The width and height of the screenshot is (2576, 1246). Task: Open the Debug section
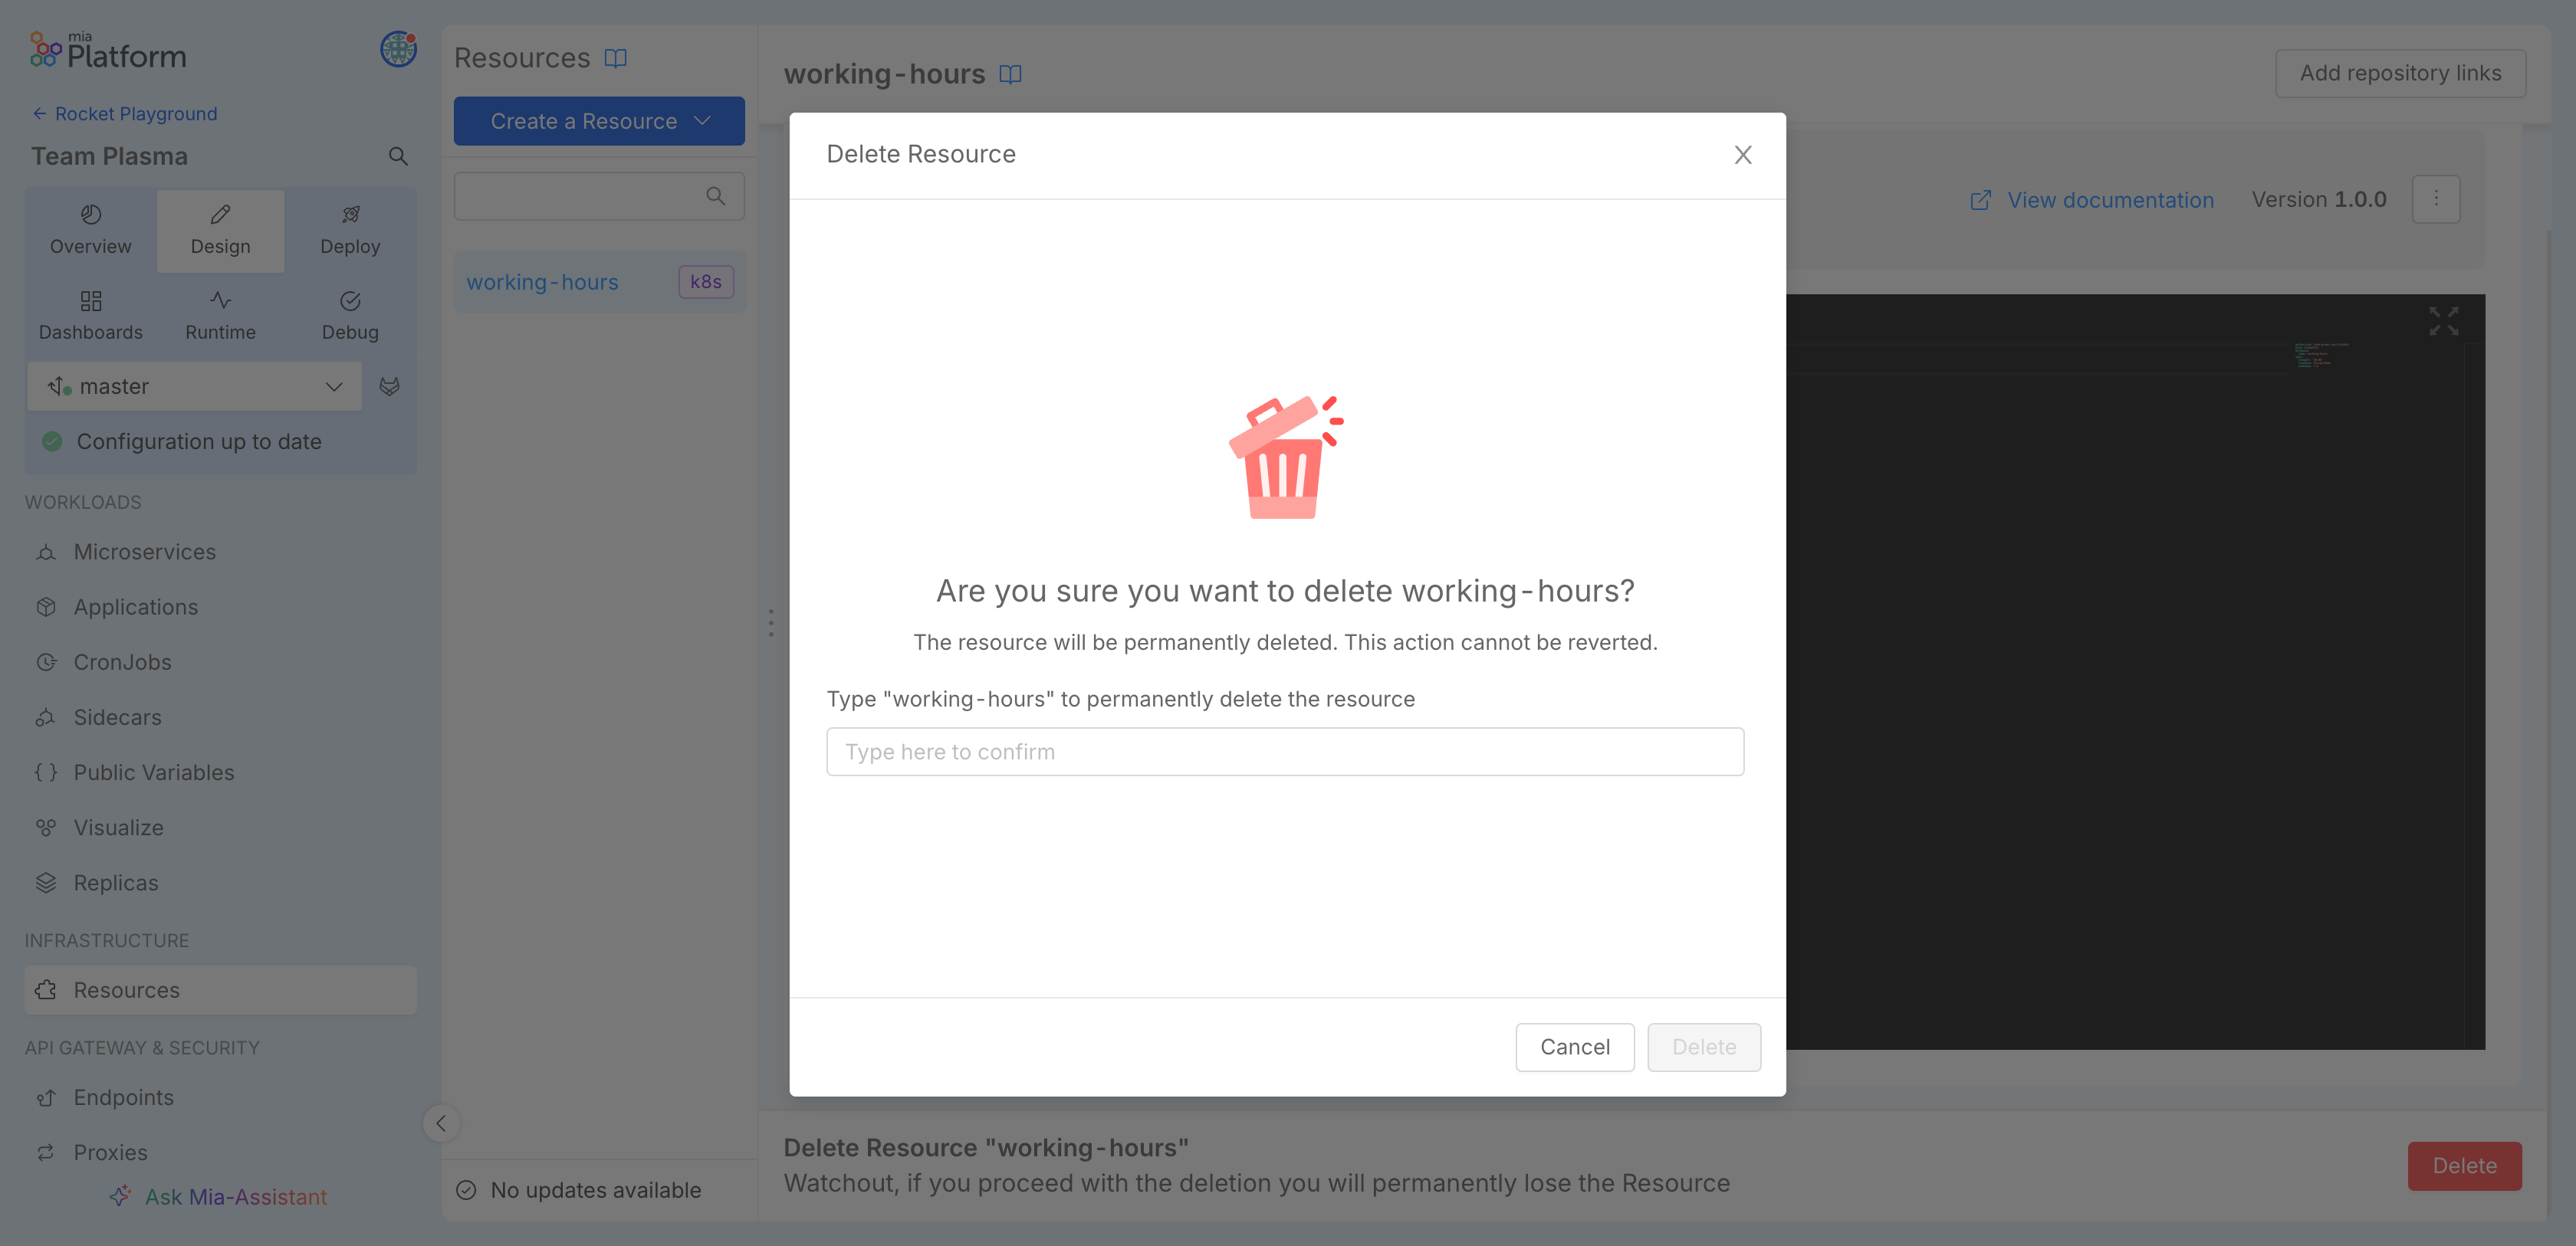point(349,315)
